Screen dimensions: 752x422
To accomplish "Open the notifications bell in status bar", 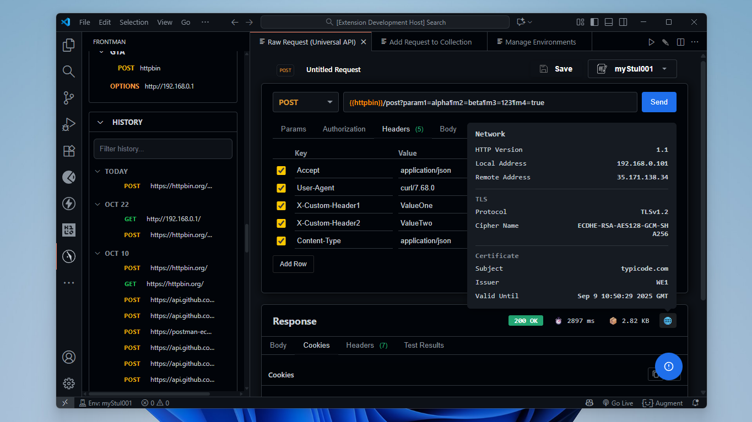I will coord(696,403).
